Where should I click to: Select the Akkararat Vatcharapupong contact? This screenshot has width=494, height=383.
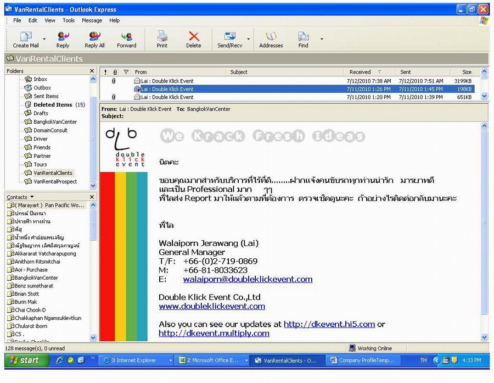click(42, 254)
